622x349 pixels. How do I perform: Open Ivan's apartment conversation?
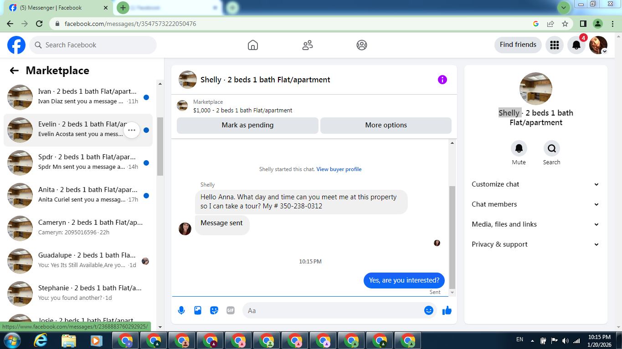coord(78,97)
